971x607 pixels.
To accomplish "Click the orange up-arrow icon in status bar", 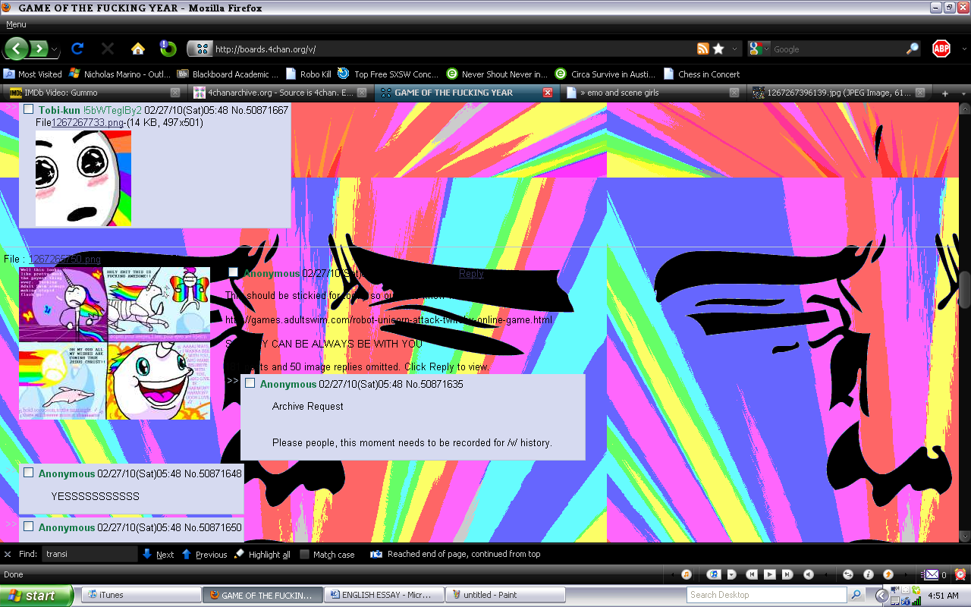I will tap(888, 574).
